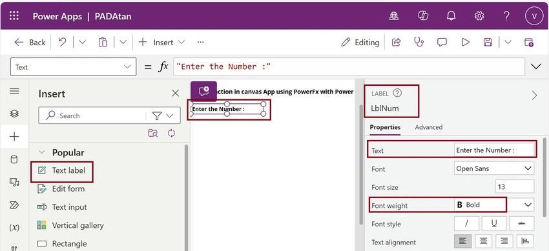
Task: Click the get more components icon
Action: click(153, 133)
